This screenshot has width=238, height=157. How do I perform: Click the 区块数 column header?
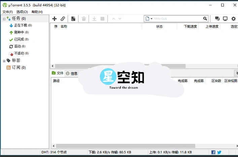click(x=216, y=81)
